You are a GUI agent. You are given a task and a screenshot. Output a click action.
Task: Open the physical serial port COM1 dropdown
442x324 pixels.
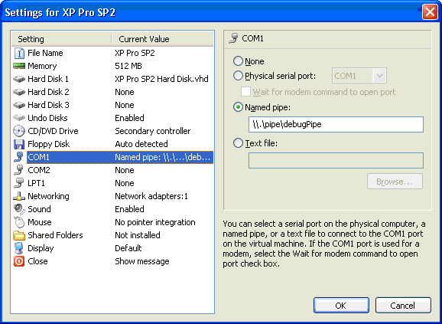click(359, 76)
